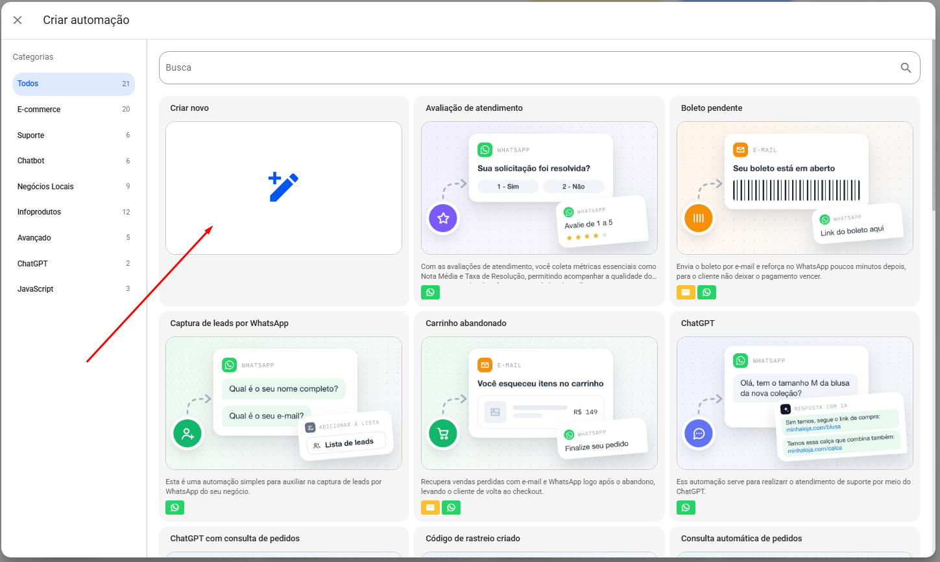Select the E-commerce category
This screenshot has width=940, height=562.
(x=74, y=110)
